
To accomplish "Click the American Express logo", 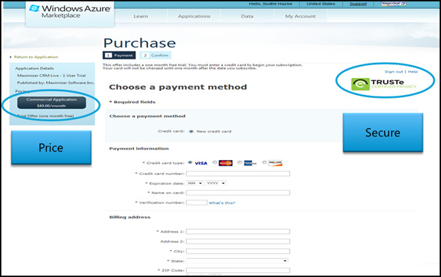I will (250, 163).
